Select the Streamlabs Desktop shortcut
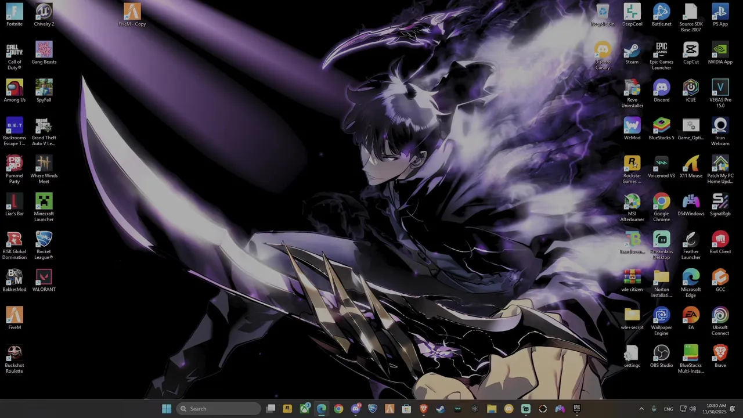The height and width of the screenshot is (418, 743). tap(662, 246)
